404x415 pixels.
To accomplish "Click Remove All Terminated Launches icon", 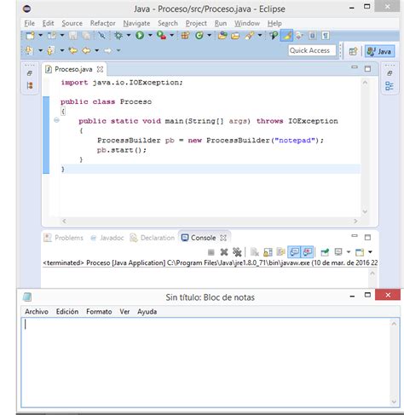I will point(237,252).
